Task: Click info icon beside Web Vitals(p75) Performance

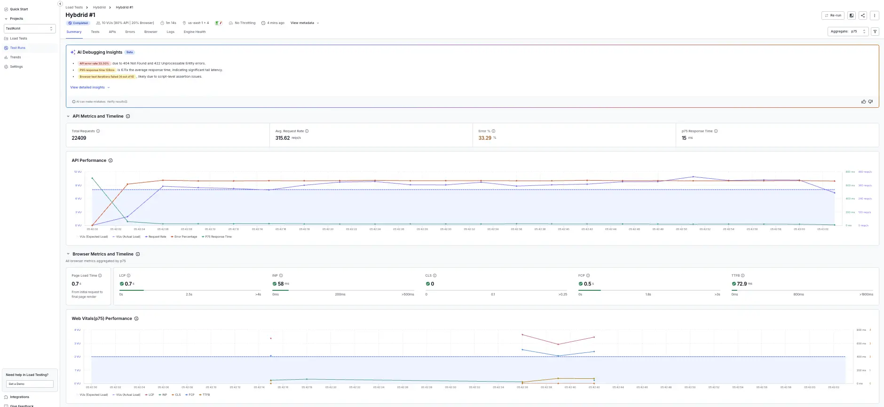Action: (x=136, y=319)
